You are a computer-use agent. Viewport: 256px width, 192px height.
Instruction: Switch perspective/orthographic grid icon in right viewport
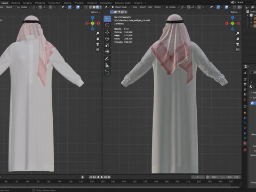pos(238,50)
